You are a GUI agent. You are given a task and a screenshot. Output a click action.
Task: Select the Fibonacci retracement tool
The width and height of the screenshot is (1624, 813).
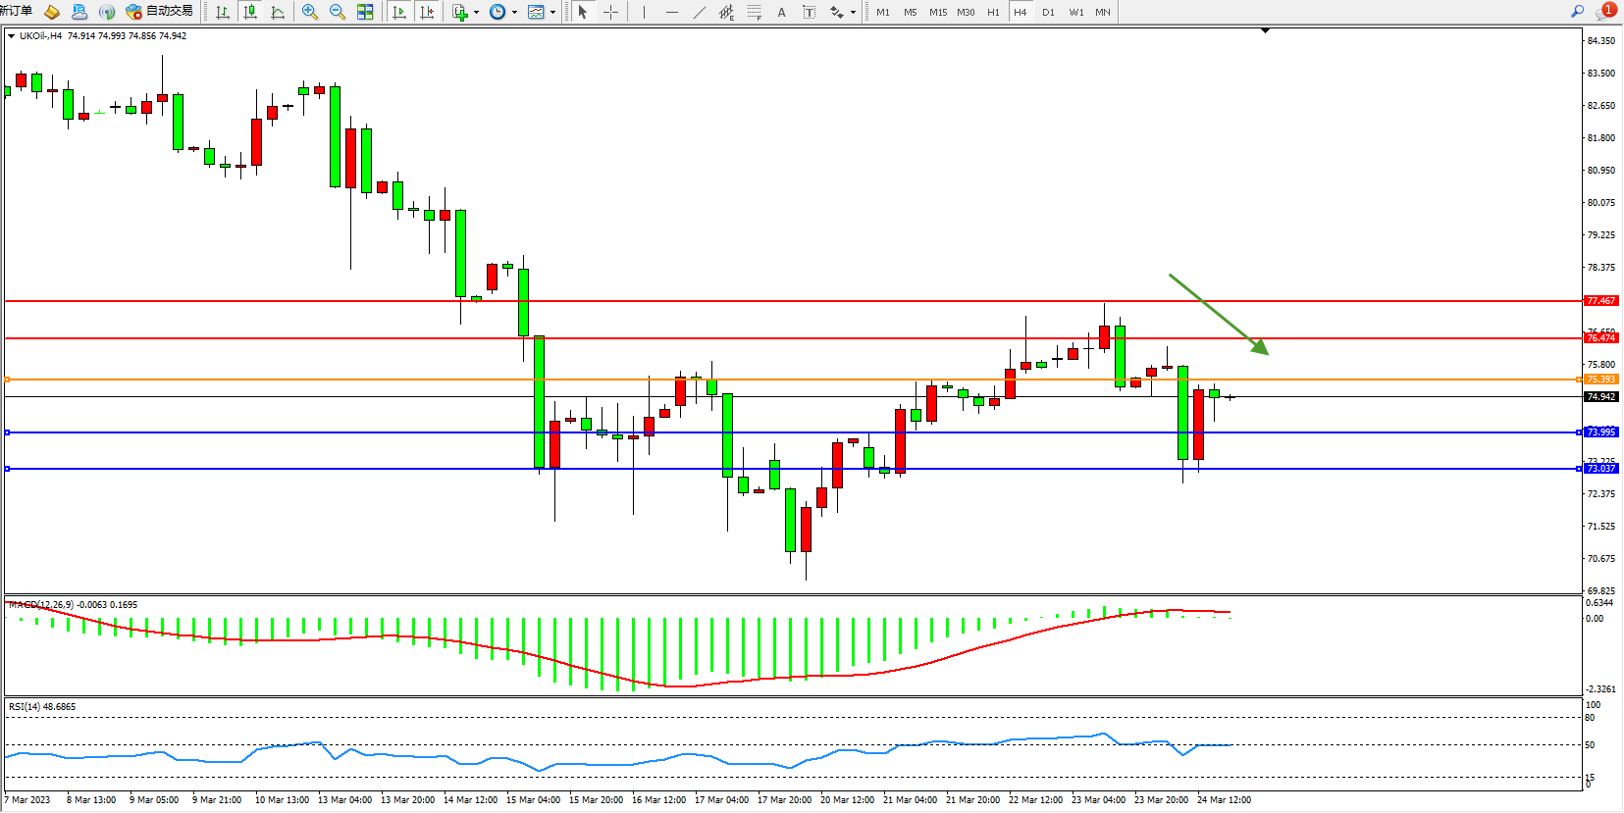(x=754, y=12)
